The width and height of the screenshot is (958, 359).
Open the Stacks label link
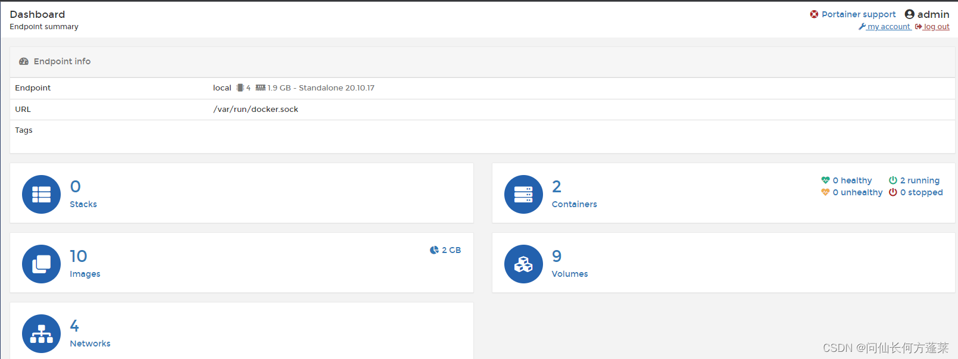(83, 204)
